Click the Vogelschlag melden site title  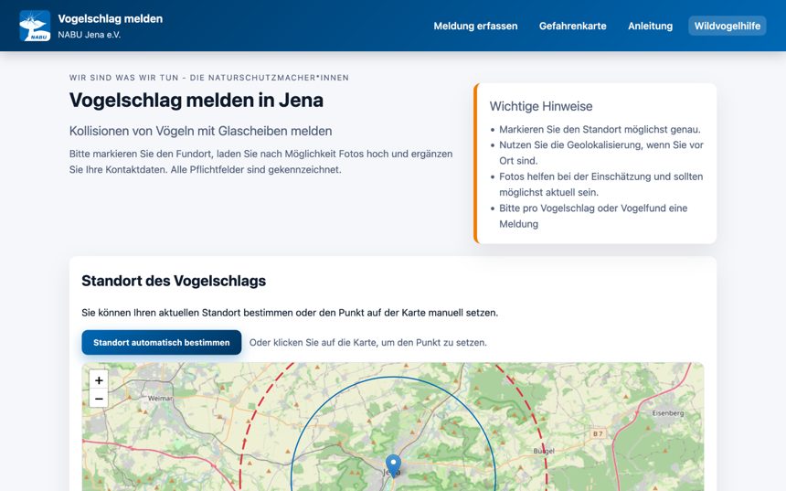[111, 19]
